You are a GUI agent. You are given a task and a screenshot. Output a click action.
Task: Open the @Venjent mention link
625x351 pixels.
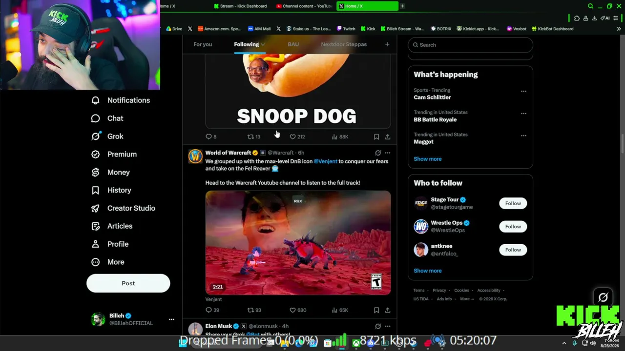pos(325,161)
